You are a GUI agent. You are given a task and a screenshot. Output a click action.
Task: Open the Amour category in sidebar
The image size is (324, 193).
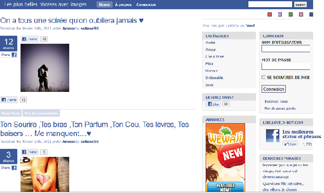click(210, 50)
